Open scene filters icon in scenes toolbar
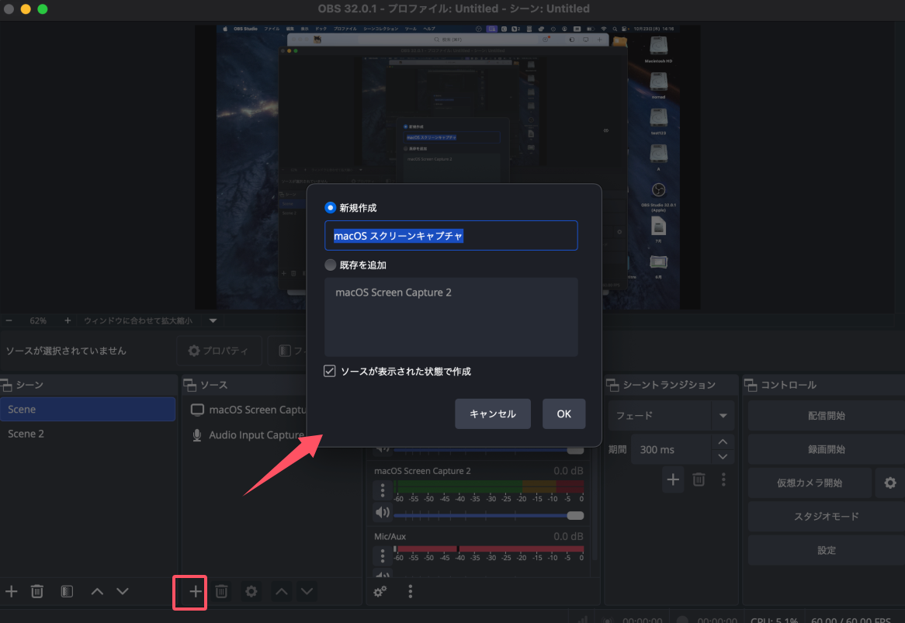Viewport: 905px width, 623px height. [66, 590]
